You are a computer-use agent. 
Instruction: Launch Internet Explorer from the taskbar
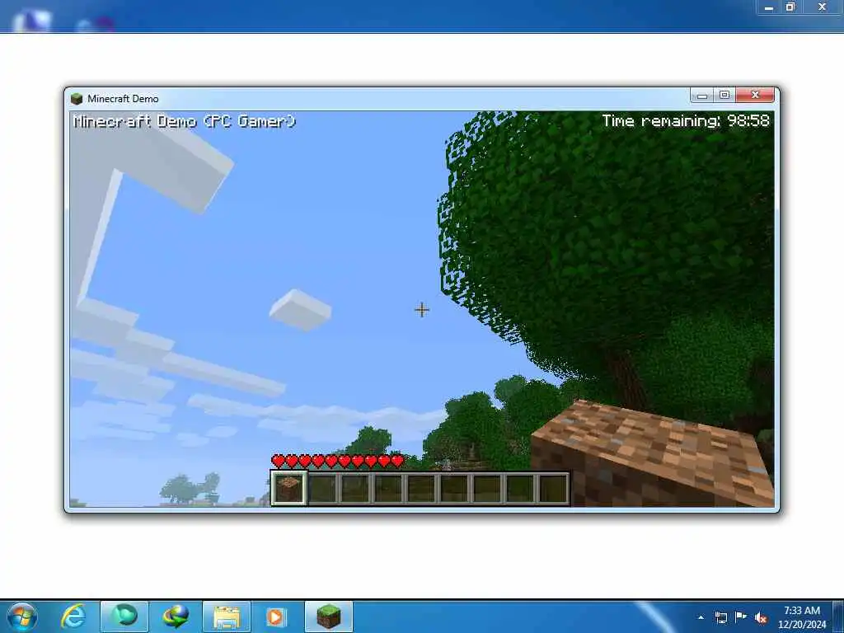coord(73,617)
